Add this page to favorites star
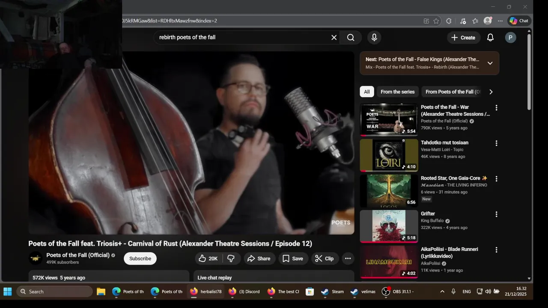 [436, 21]
